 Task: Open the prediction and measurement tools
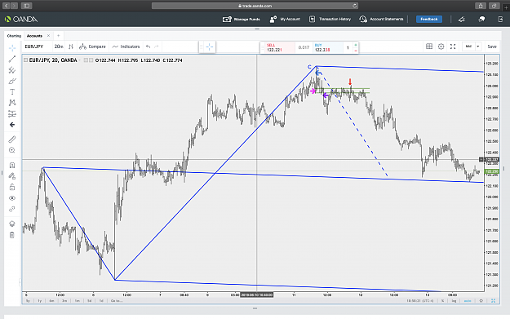tap(12, 114)
